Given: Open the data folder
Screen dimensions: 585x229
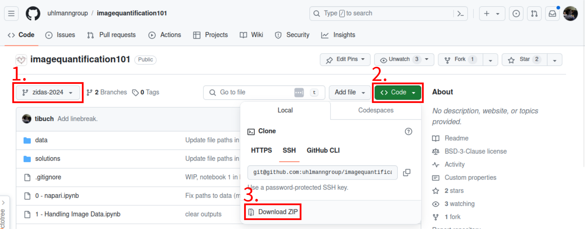Looking at the screenshot, I should 41,140.
